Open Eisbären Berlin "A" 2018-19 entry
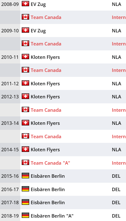This screenshot has height=221, width=126. tap(52, 216)
